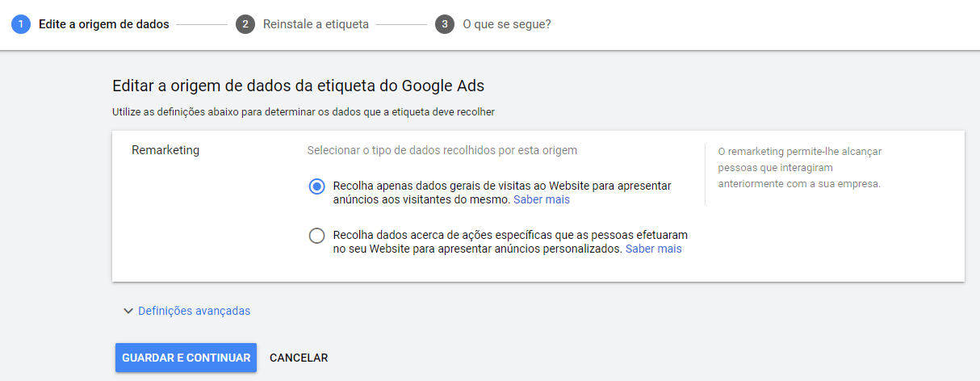Click the Remarketing section label

point(165,150)
